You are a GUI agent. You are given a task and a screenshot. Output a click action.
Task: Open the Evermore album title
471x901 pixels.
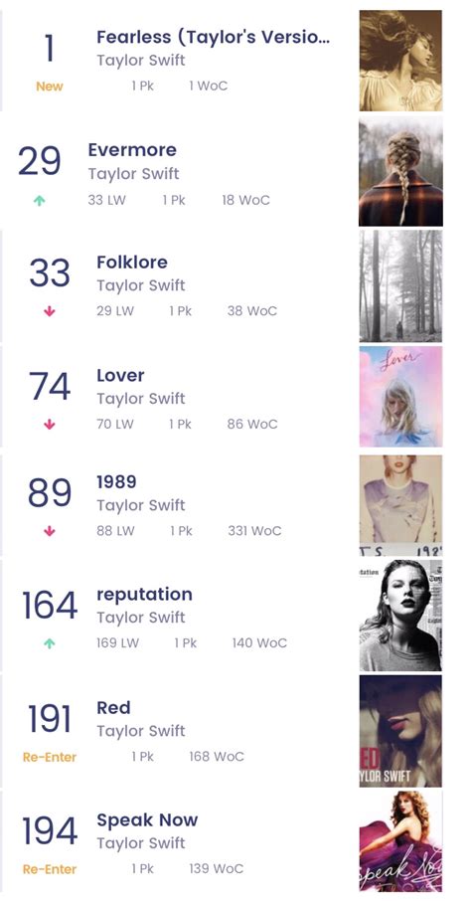click(132, 150)
